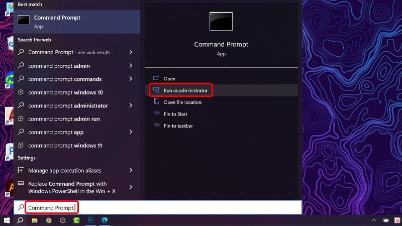Open Photoshop from the taskbar
402x226 pixels.
pos(90,220)
